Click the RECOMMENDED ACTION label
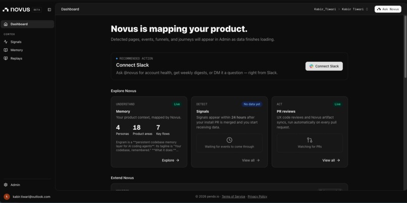Image resolution: width=407 pixels, height=203 pixels. 136,59
